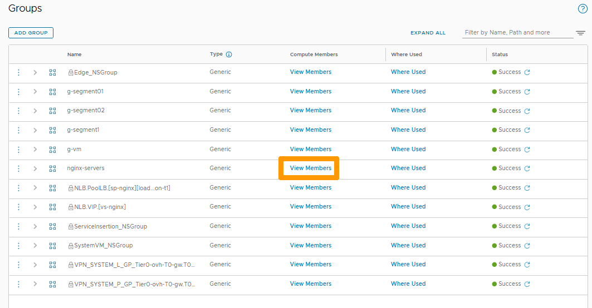The width and height of the screenshot is (592, 308).
Task: Click group icon for NLB.VIP.[vs-nginx]
Action: (x=53, y=207)
